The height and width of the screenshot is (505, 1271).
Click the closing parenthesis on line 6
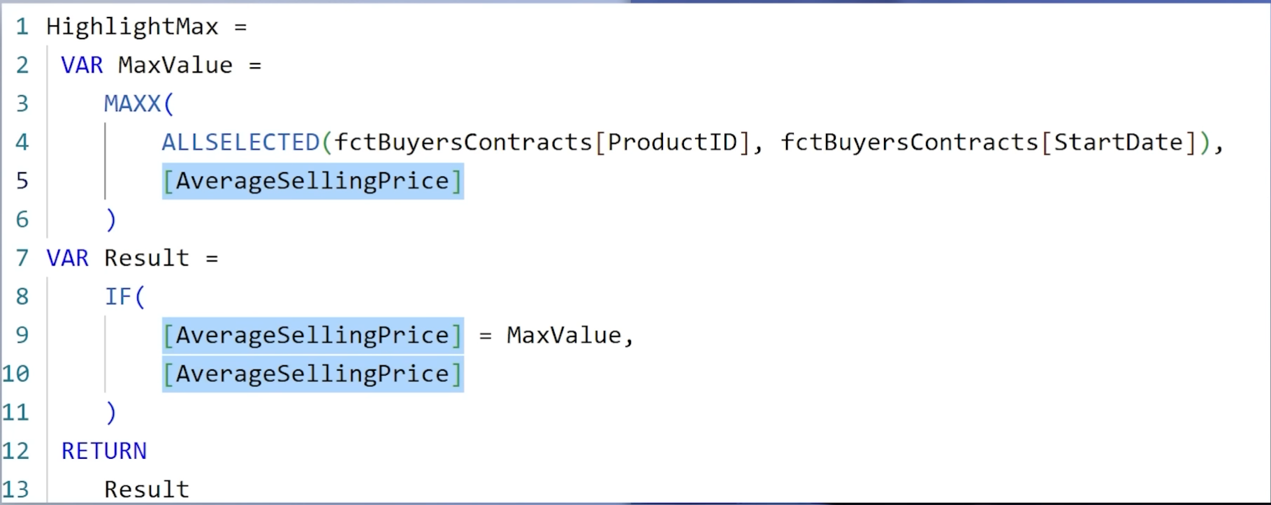click(110, 220)
